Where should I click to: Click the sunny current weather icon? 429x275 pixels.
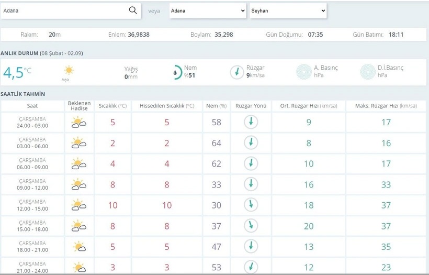[x=69, y=70]
